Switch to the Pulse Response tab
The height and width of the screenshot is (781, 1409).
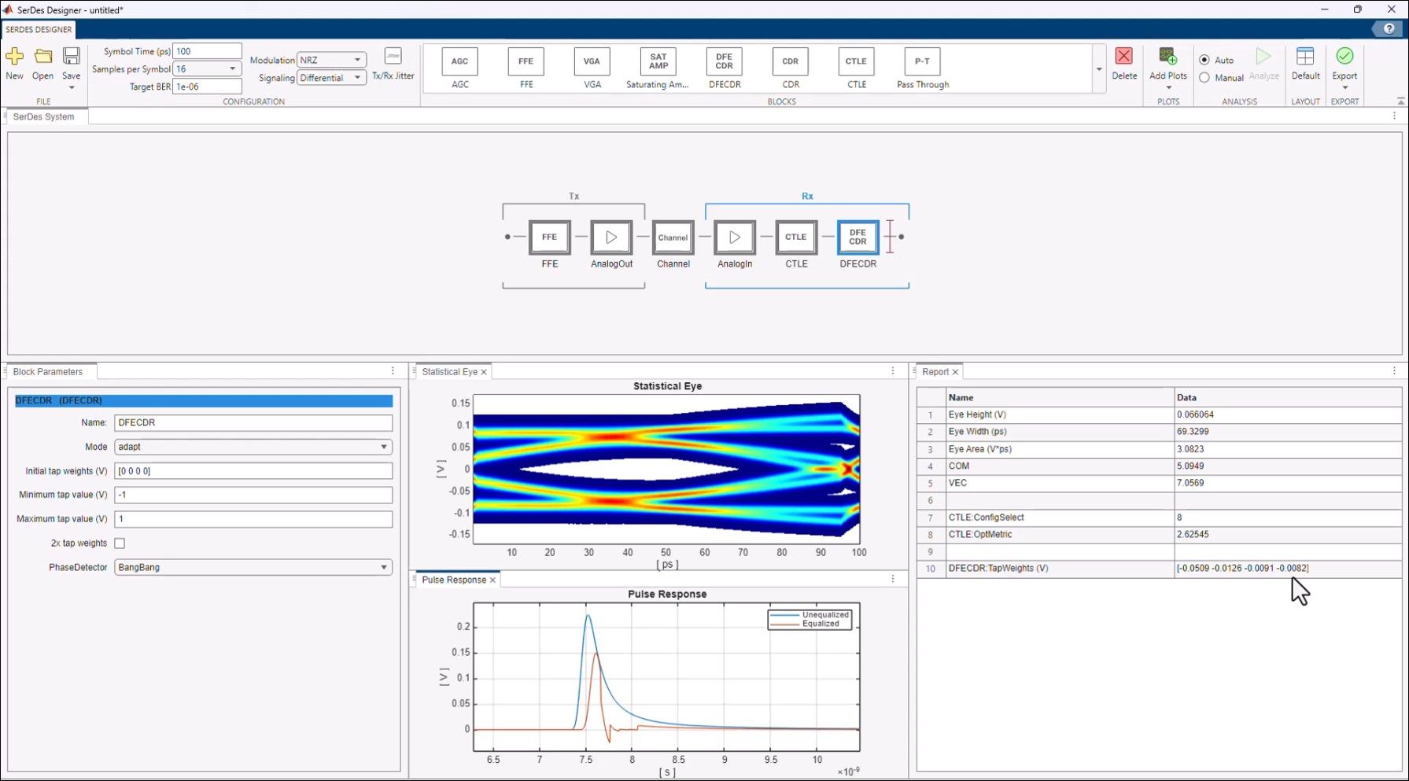455,580
